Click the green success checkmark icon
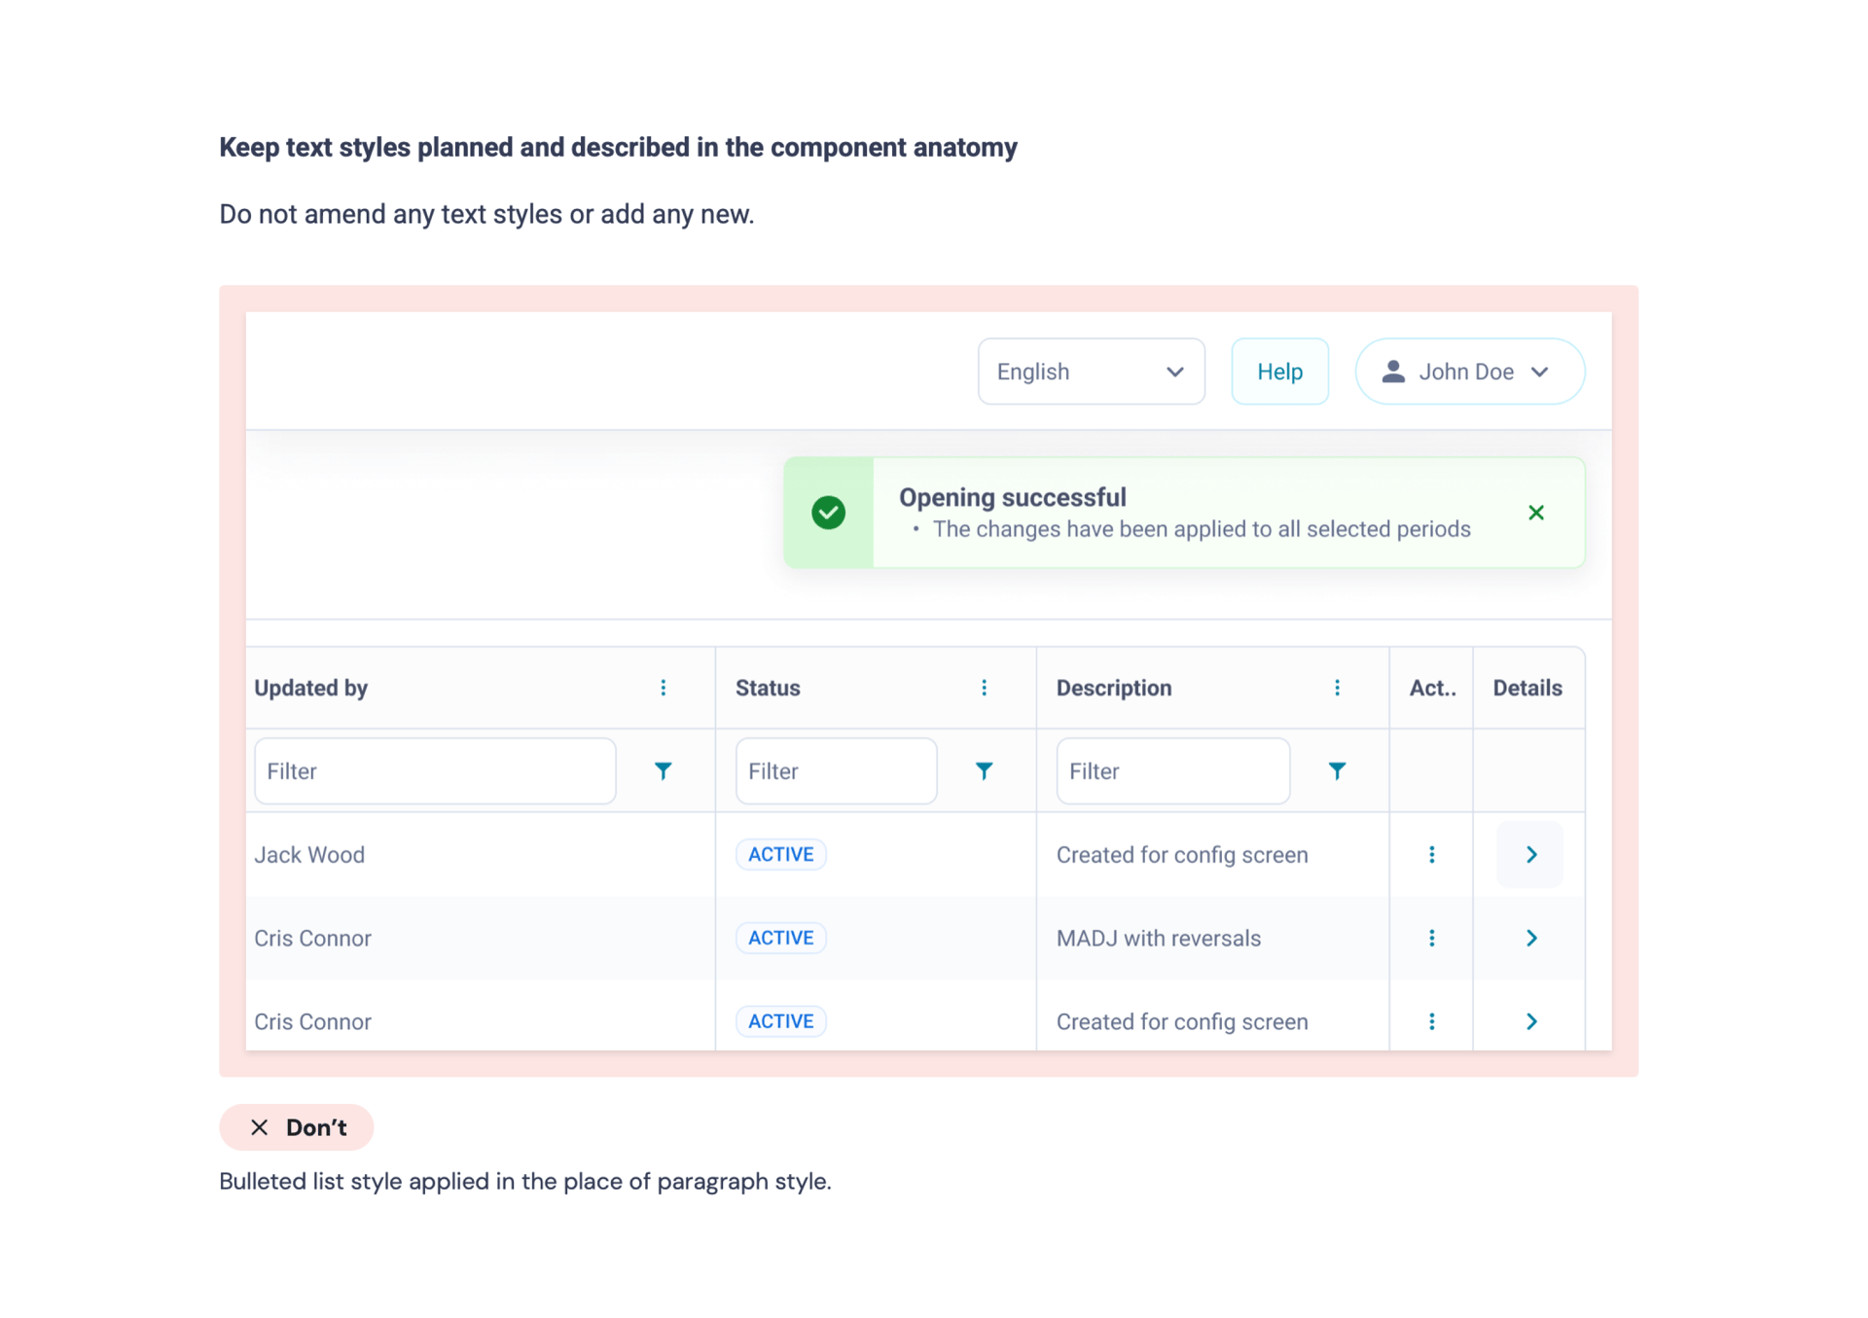The height and width of the screenshot is (1318, 1868). coord(828,513)
